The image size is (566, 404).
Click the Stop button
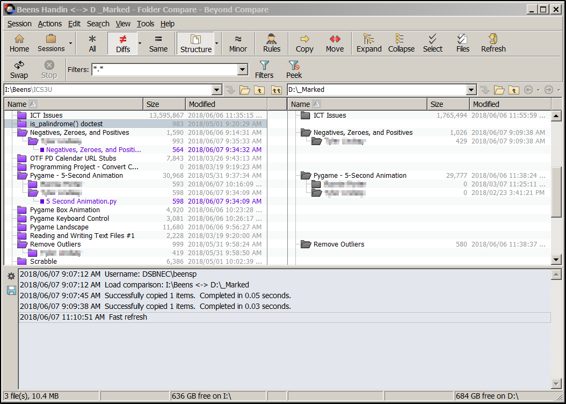pyautogui.click(x=49, y=69)
